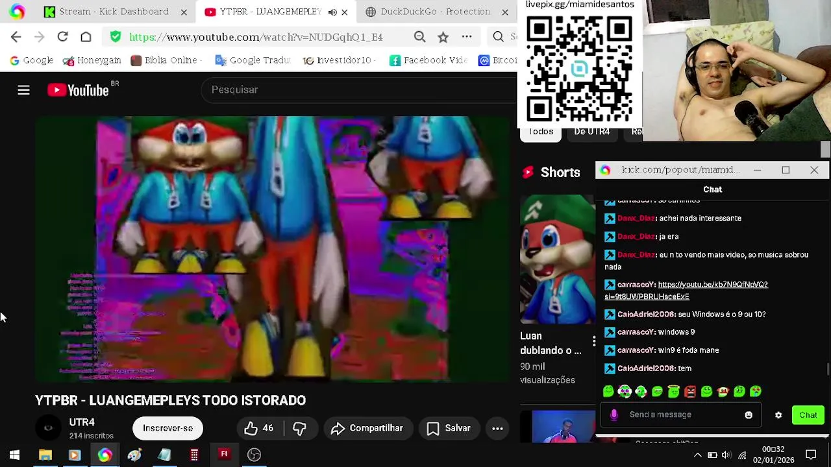Mute the YouTube tab audio

[332, 12]
